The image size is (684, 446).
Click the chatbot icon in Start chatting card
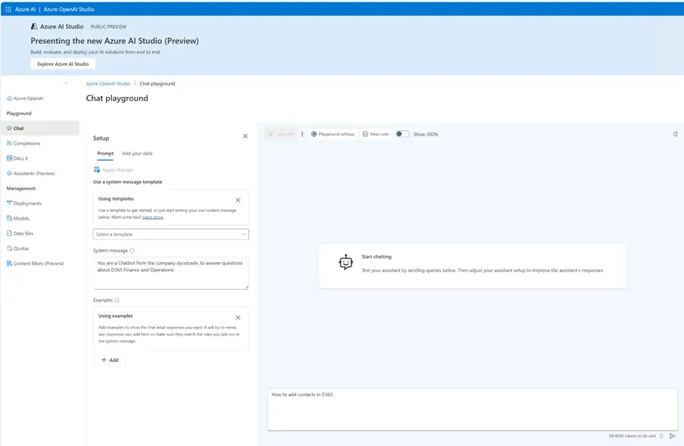[x=345, y=263]
